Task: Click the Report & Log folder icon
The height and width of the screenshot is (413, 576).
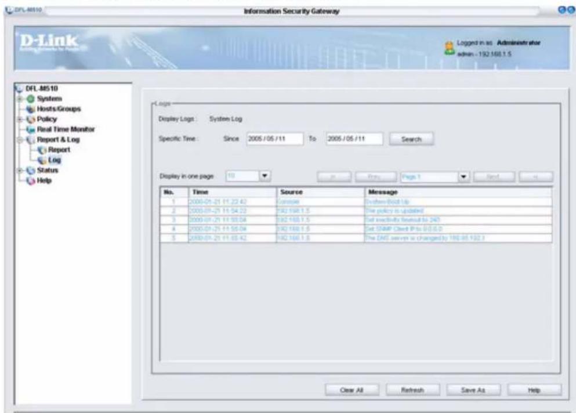Action: point(31,140)
